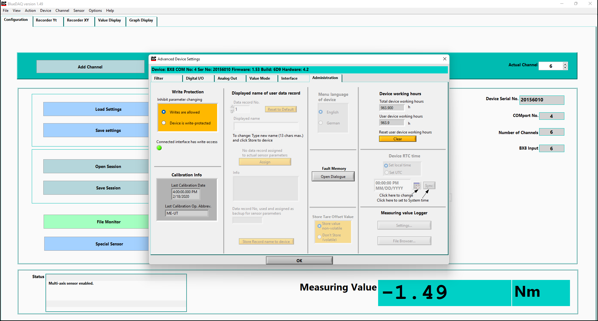Screen dimensions: 598x321
Task: Click Open Dialogue for Fault Memory
Action: point(333,177)
